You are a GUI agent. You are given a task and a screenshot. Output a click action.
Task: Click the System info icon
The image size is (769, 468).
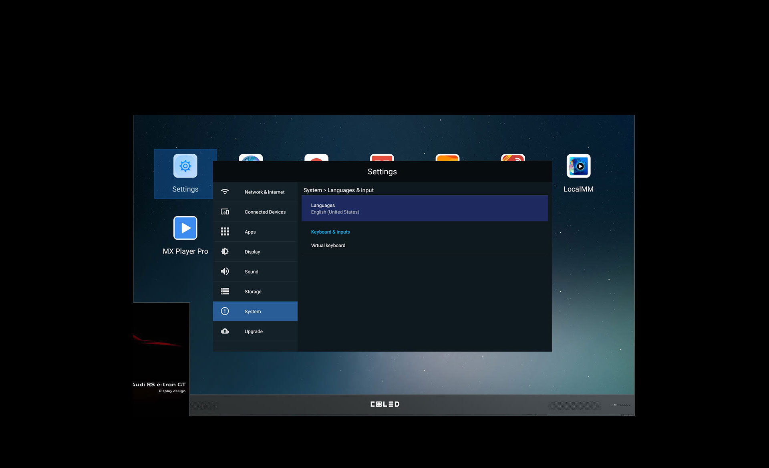tap(225, 311)
